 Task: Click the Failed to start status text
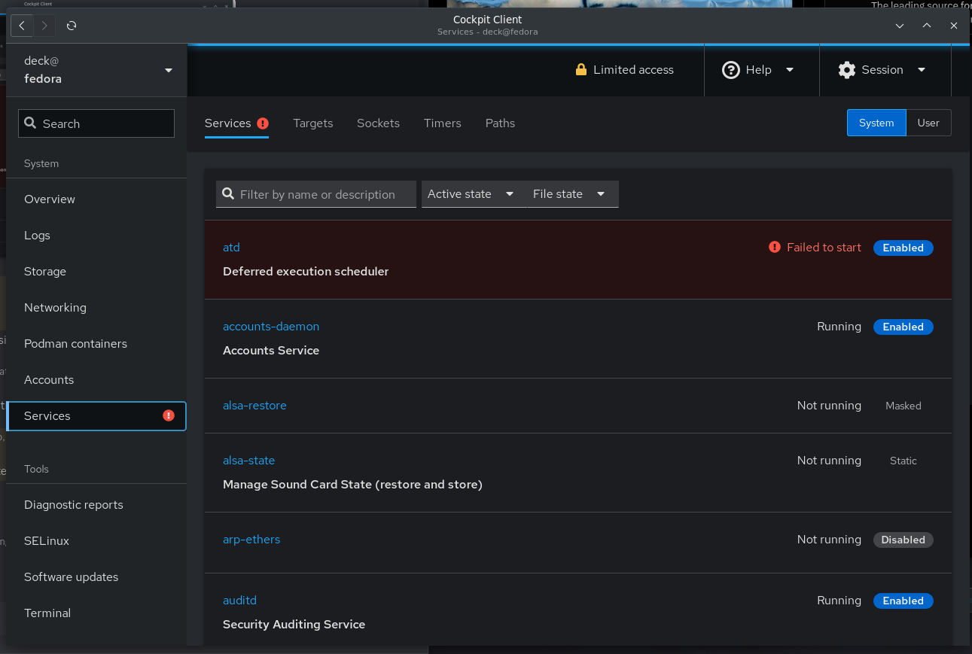pos(824,248)
